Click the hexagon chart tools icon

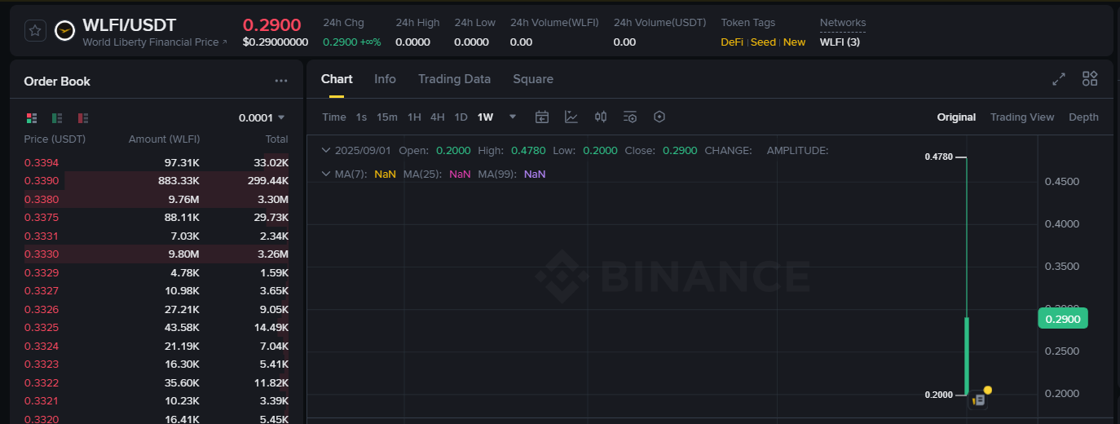click(x=659, y=117)
